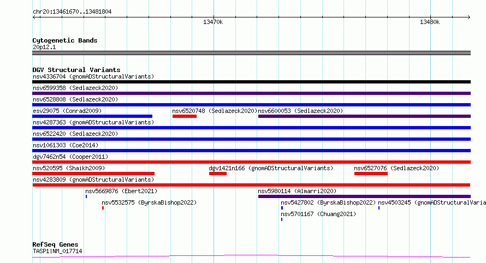Screen dimensions: 486x263
Task: Click the tiny blue nsv5669876 marker
Action: (x=86, y=196)
